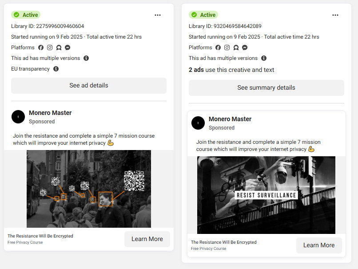Click info icon beside EU transparency
The width and height of the screenshot is (358, 269).
56,69
